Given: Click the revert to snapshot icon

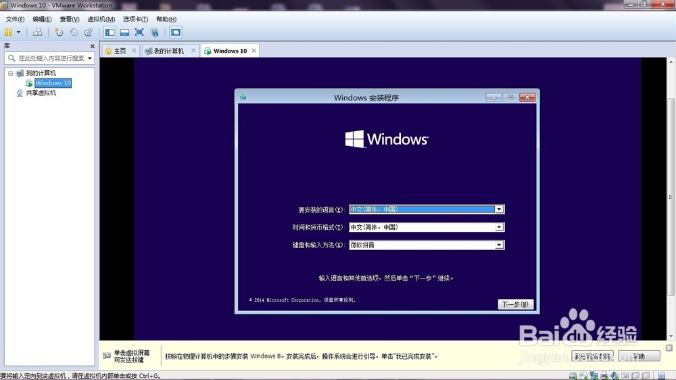Looking at the screenshot, I should point(74,32).
